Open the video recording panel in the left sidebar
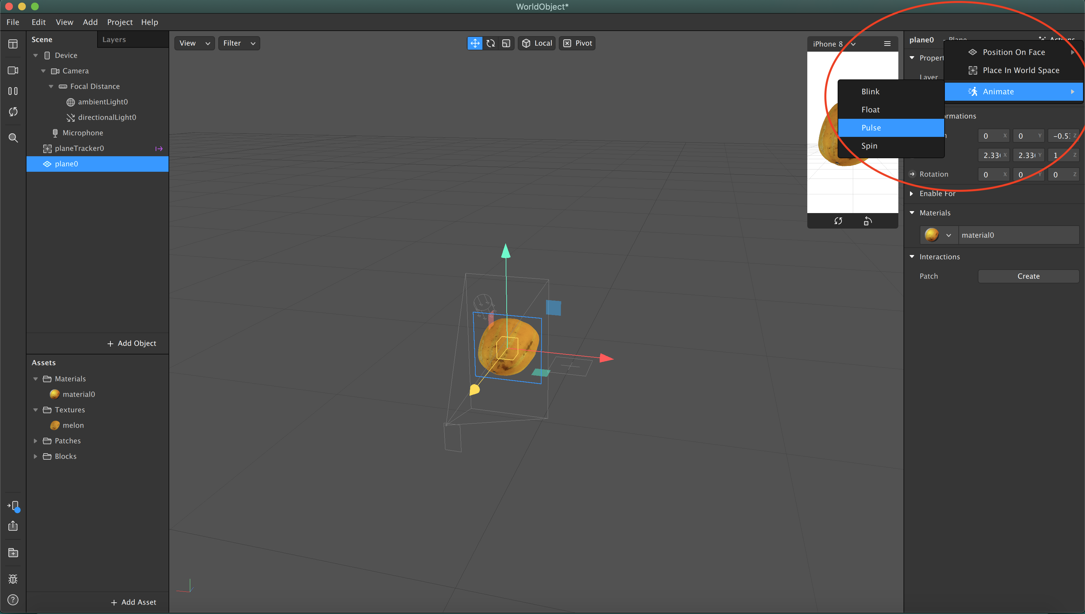 13,70
